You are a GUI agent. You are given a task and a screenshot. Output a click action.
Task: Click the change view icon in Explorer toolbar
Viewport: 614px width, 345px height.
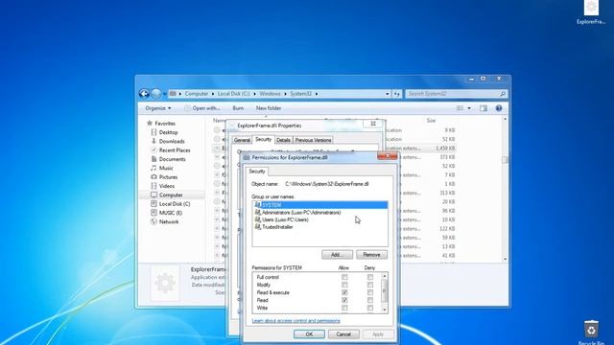coord(460,108)
